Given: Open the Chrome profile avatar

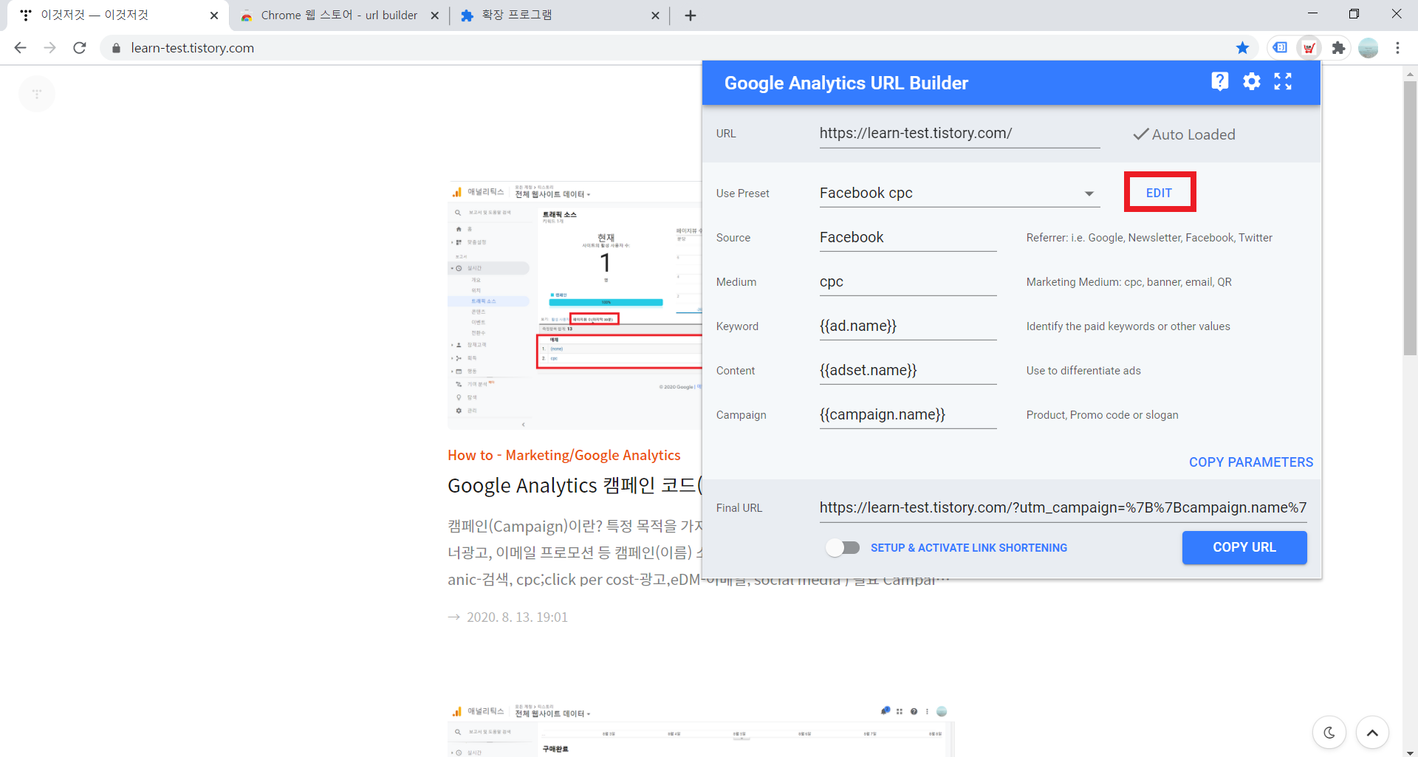Looking at the screenshot, I should click(1369, 48).
